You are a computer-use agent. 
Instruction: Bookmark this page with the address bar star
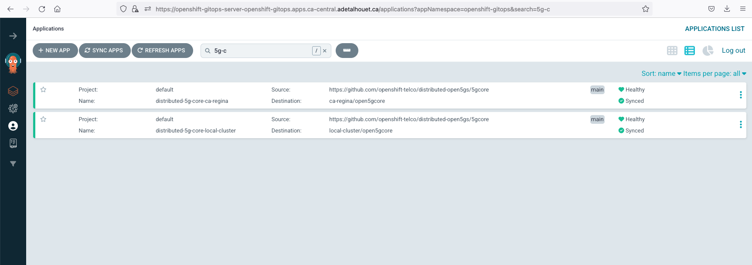tap(646, 9)
